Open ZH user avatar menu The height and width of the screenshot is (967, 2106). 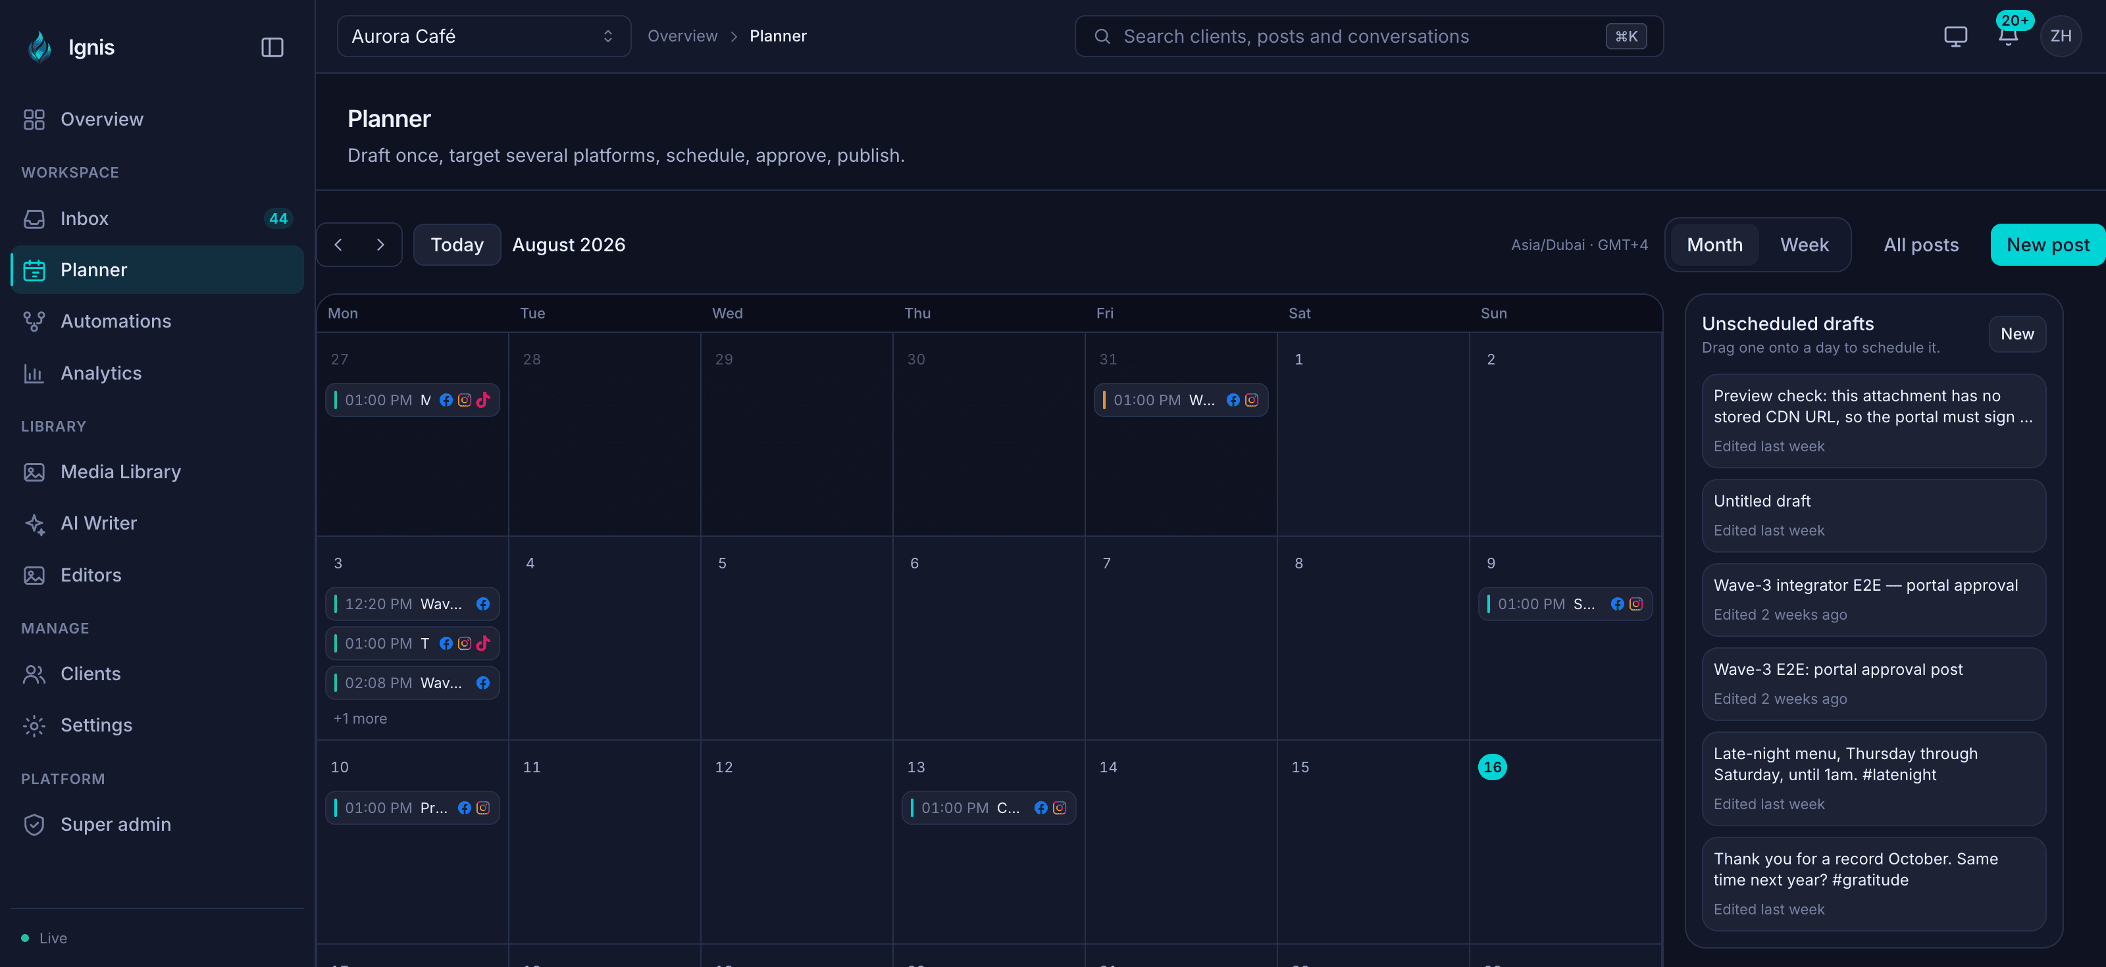point(2060,36)
